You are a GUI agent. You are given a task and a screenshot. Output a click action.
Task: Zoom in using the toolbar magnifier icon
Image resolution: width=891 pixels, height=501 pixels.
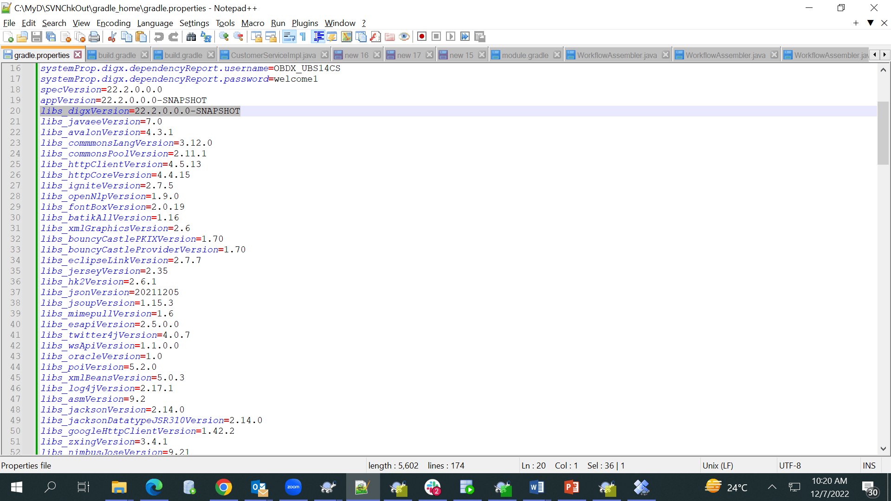tap(224, 37)
